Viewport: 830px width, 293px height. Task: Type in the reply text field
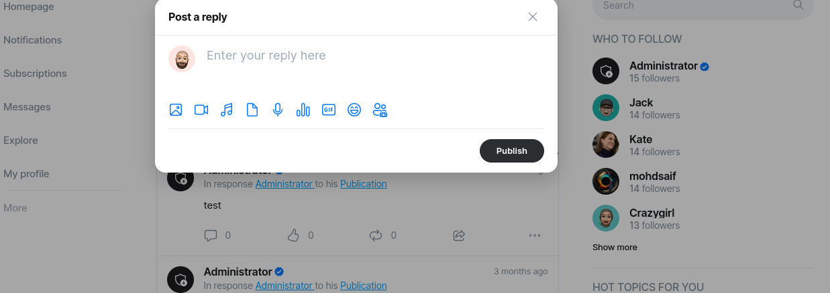point(369,56)
